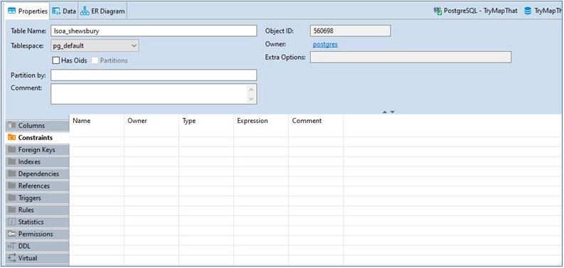Image resolution: width=564 pixels, height=268 pixels.
Task: Sort by the Owner column header
Action: 137,121
